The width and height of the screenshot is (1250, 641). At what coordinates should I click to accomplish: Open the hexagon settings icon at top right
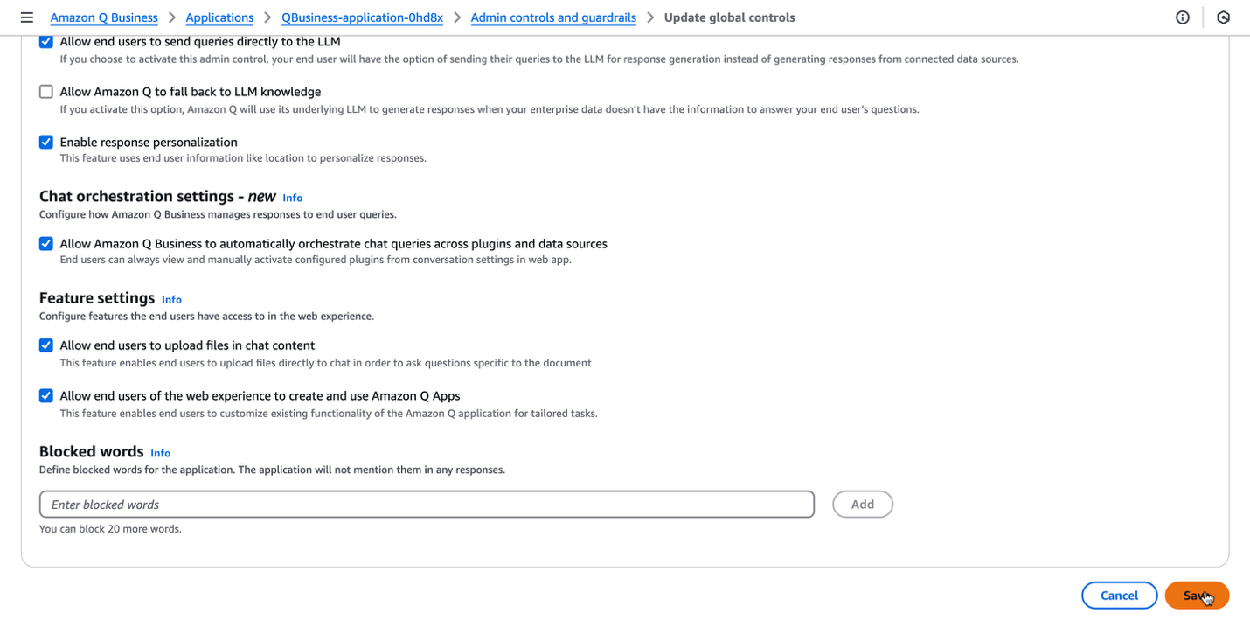tap(1224, 17)
